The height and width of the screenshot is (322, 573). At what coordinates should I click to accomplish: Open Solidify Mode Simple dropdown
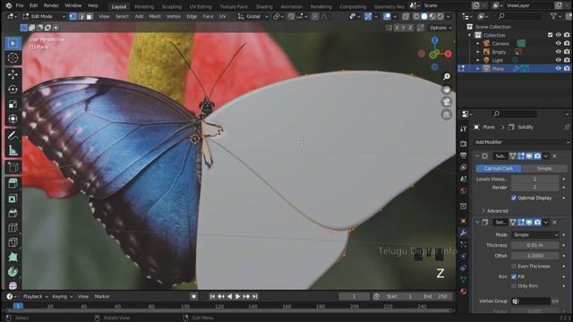pyautogui.click(x=535, y=234)
